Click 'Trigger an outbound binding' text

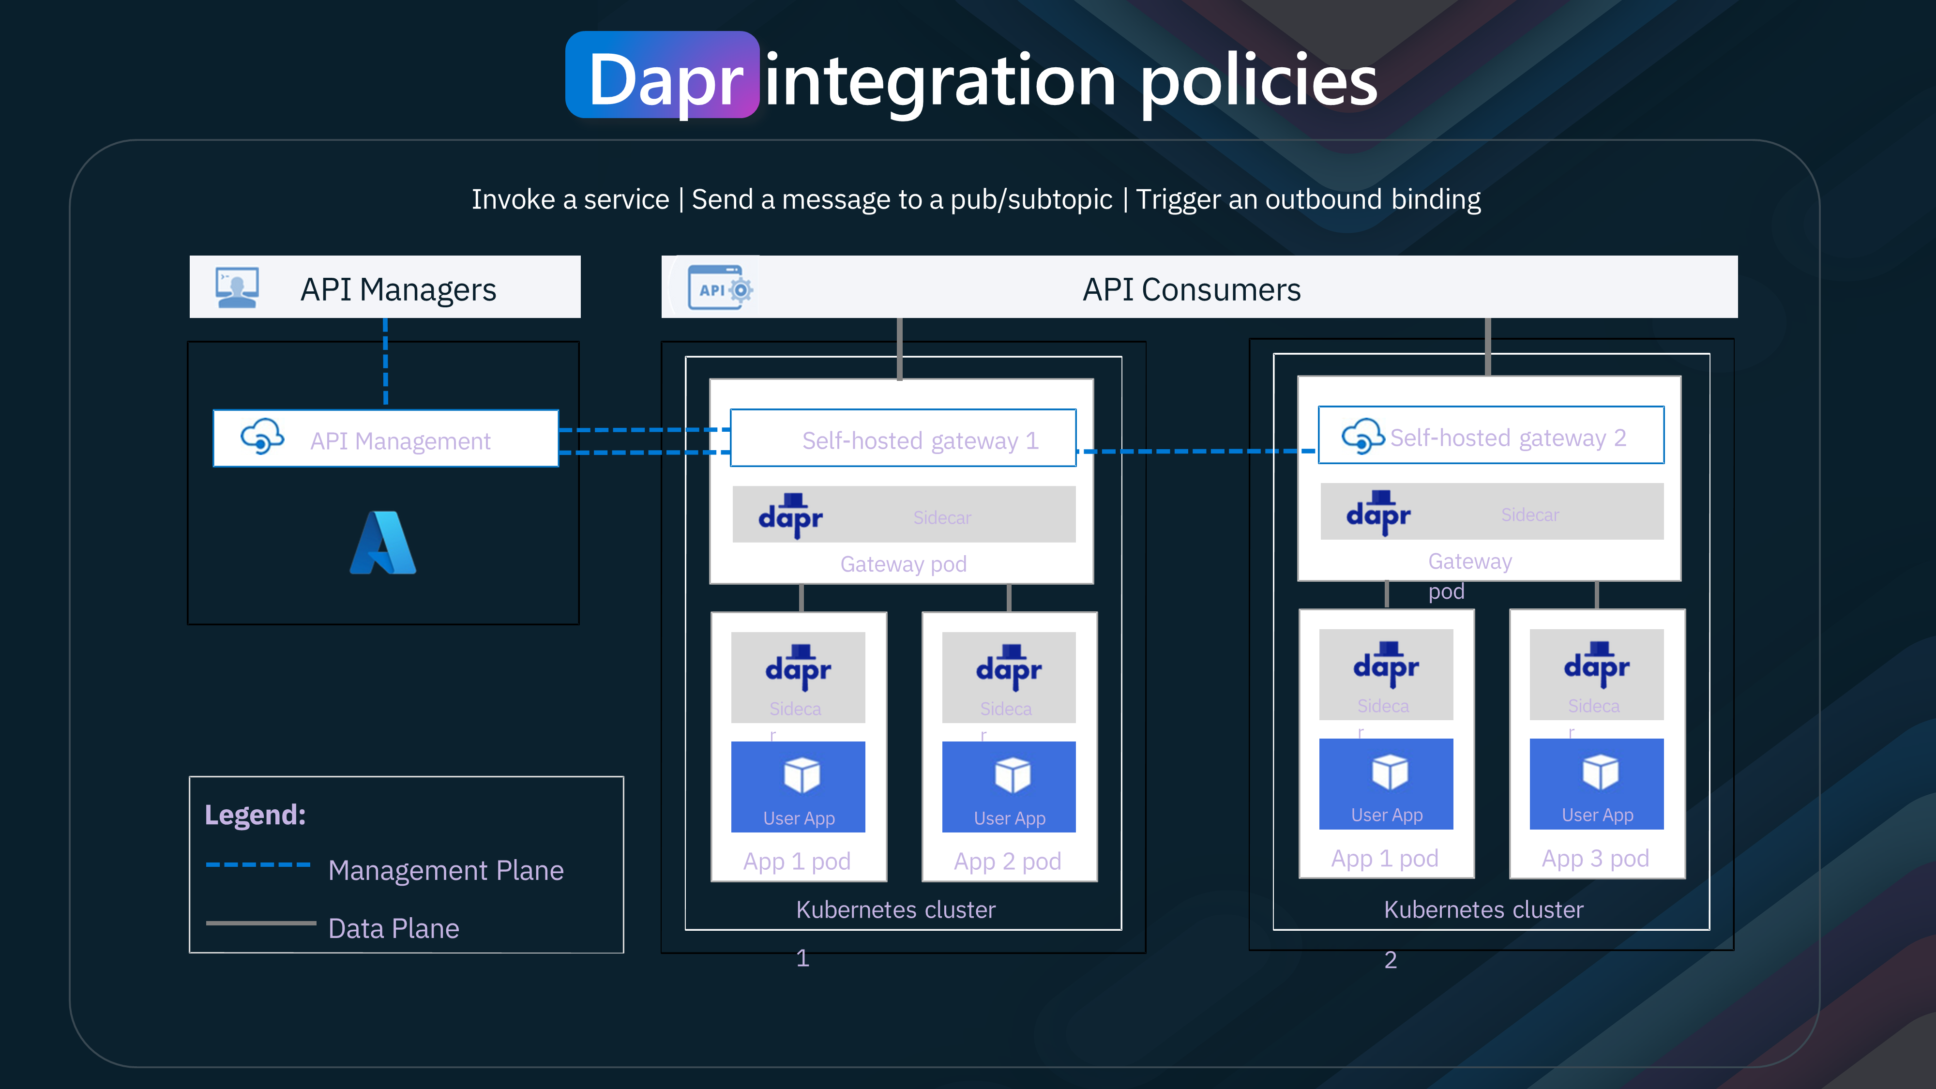tap(1308, 199)
